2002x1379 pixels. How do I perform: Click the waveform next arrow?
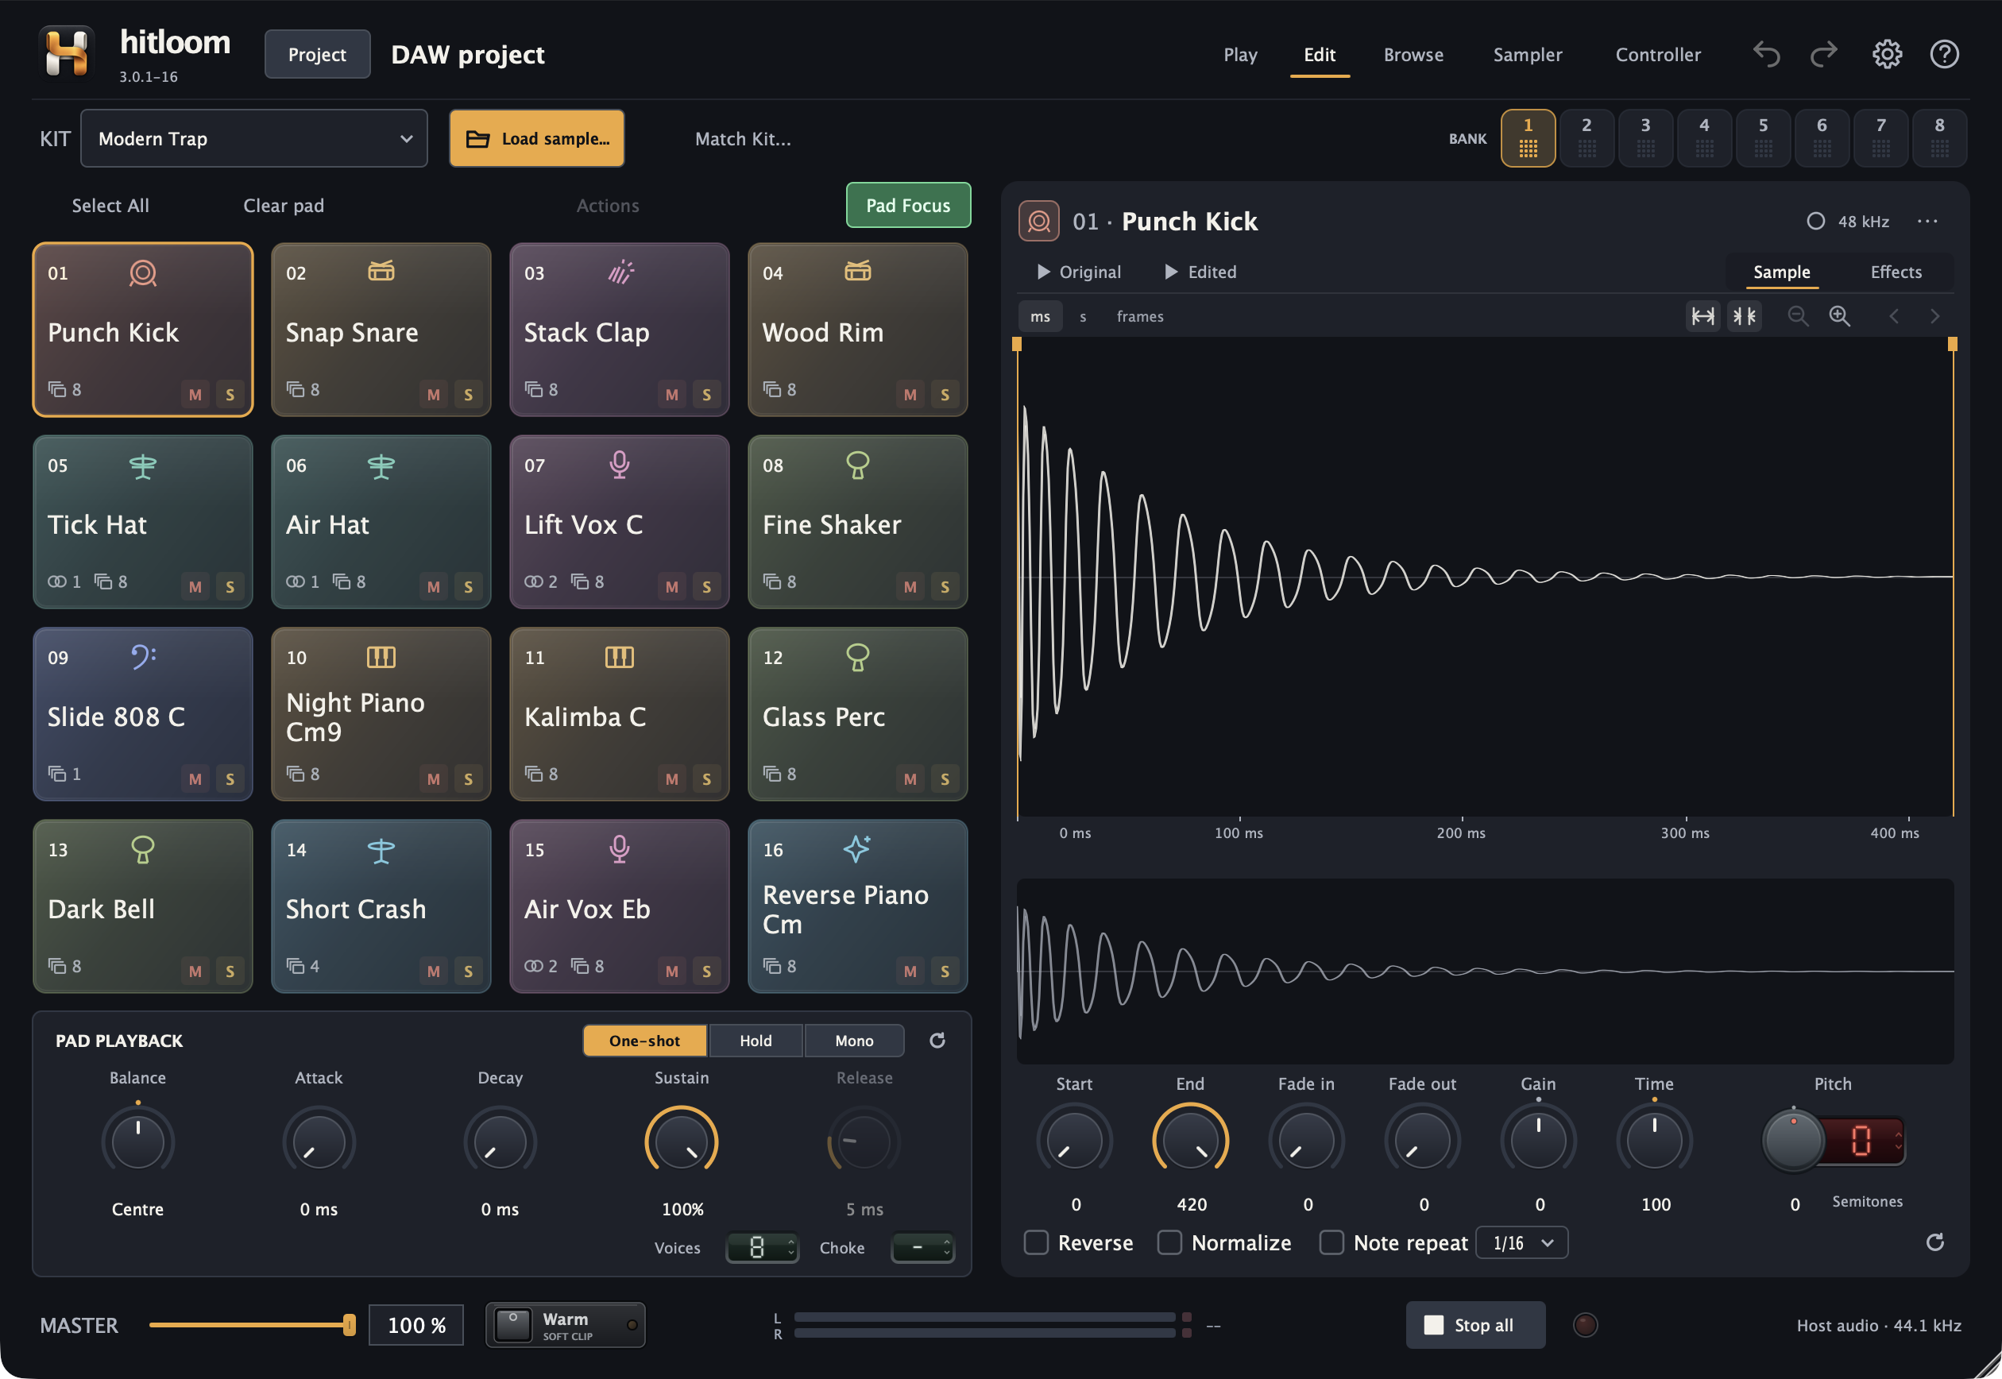(x=1934, y=316)
